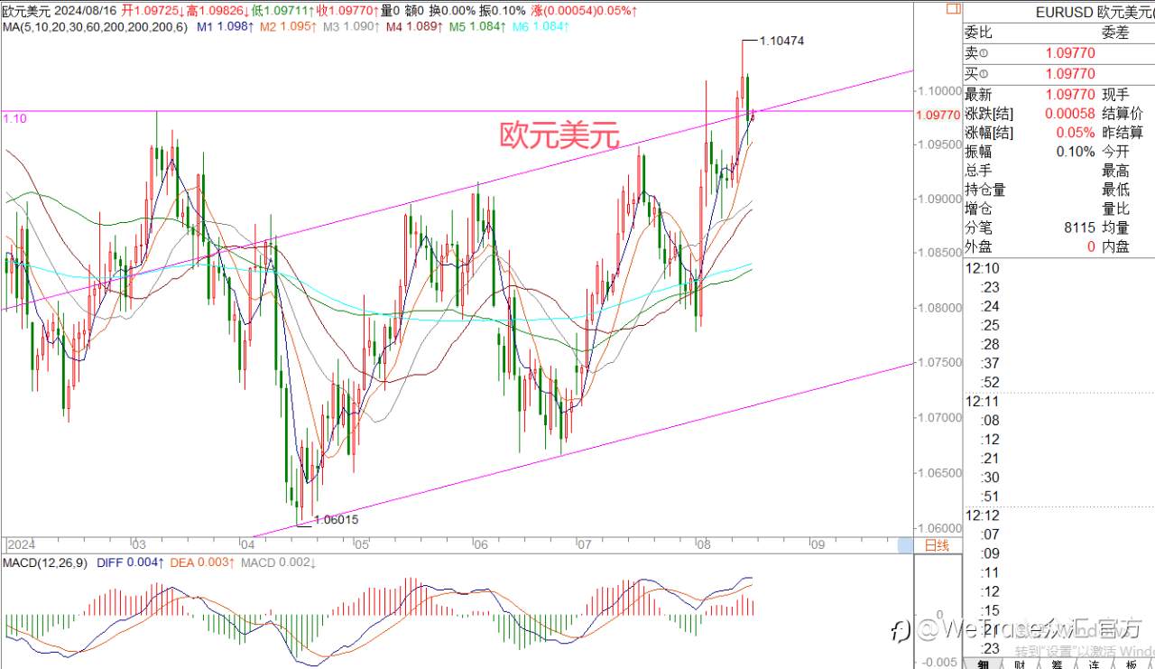The width and height of the screenshot is (1155, 669).
Task: Open the 日线 period selector
Action: (937, 545)
